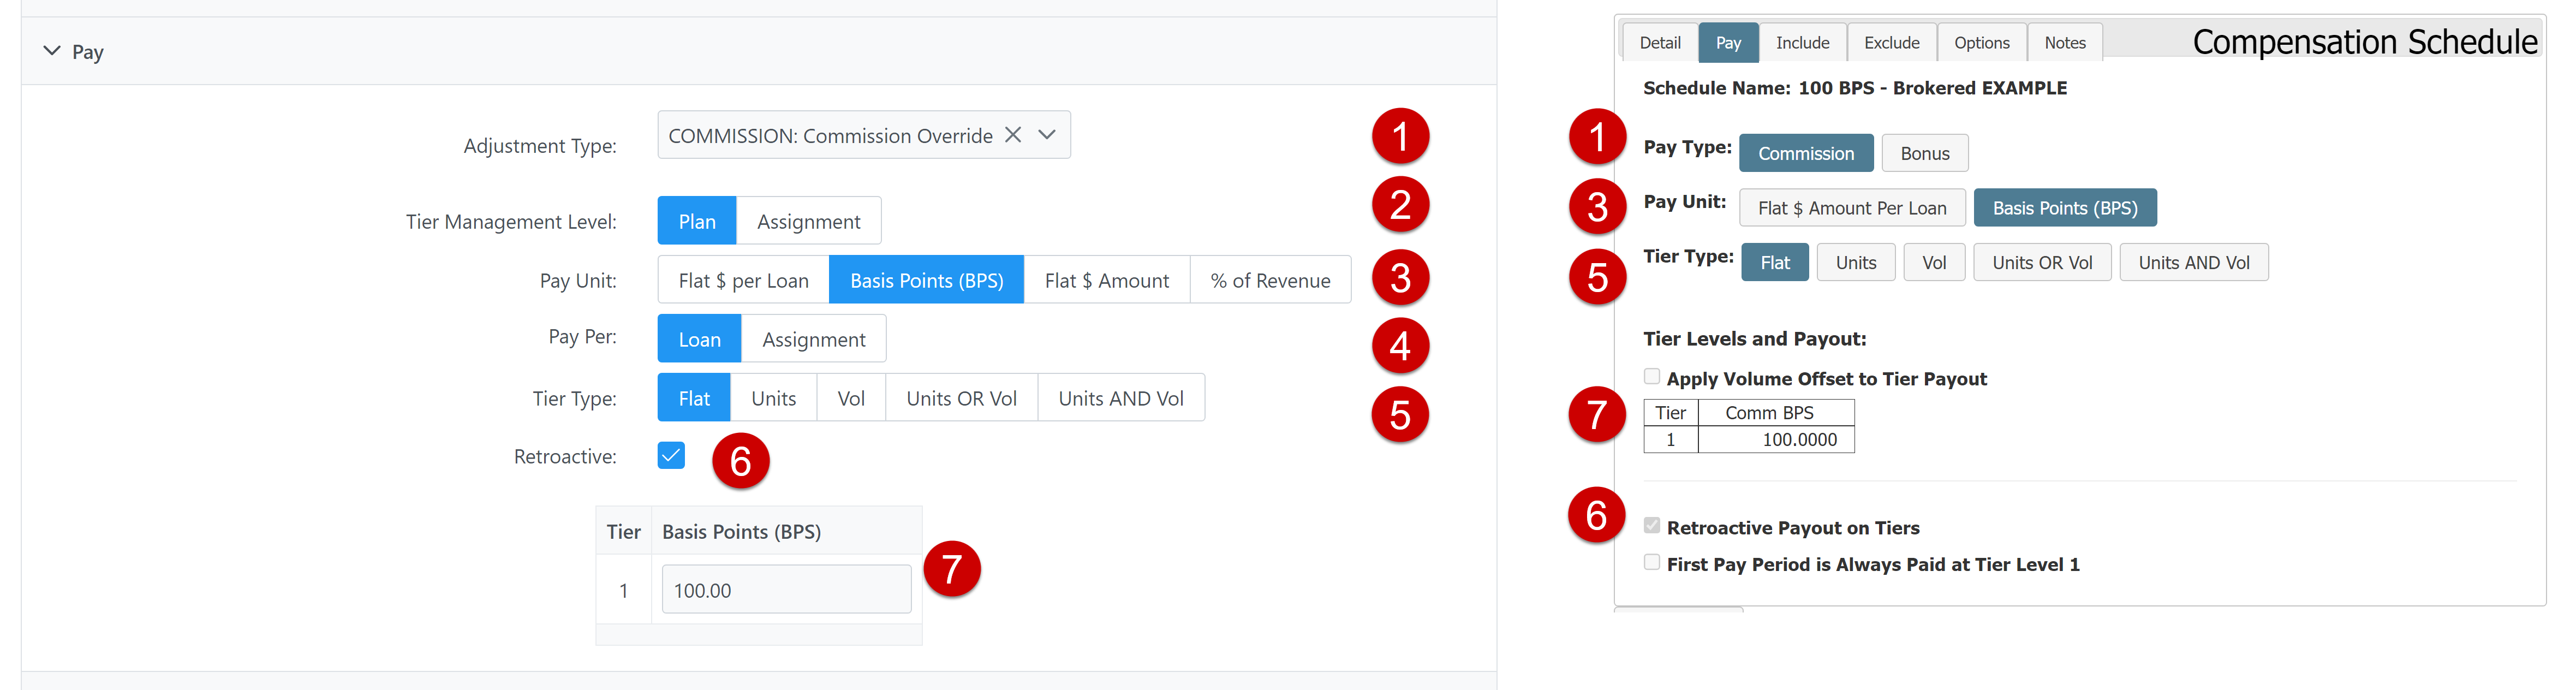Viewport: 2576px width, 690px height.
Task: Select Flat tier type in Compensation Schedule
Action: (x=1775, y=263)
